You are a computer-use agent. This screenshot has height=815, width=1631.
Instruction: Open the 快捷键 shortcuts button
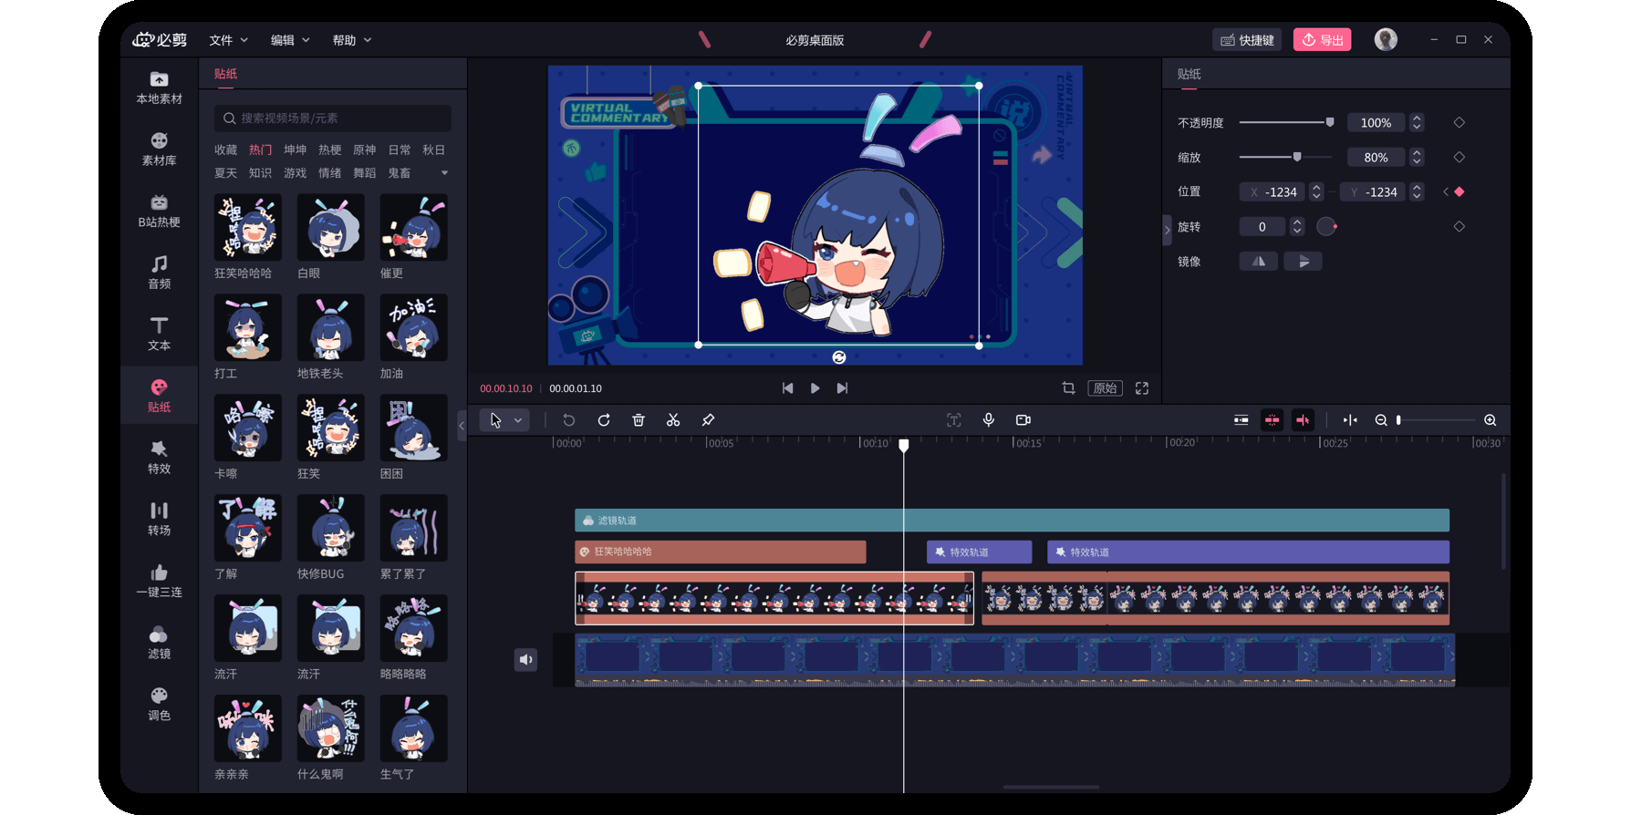click(1247, 39)
